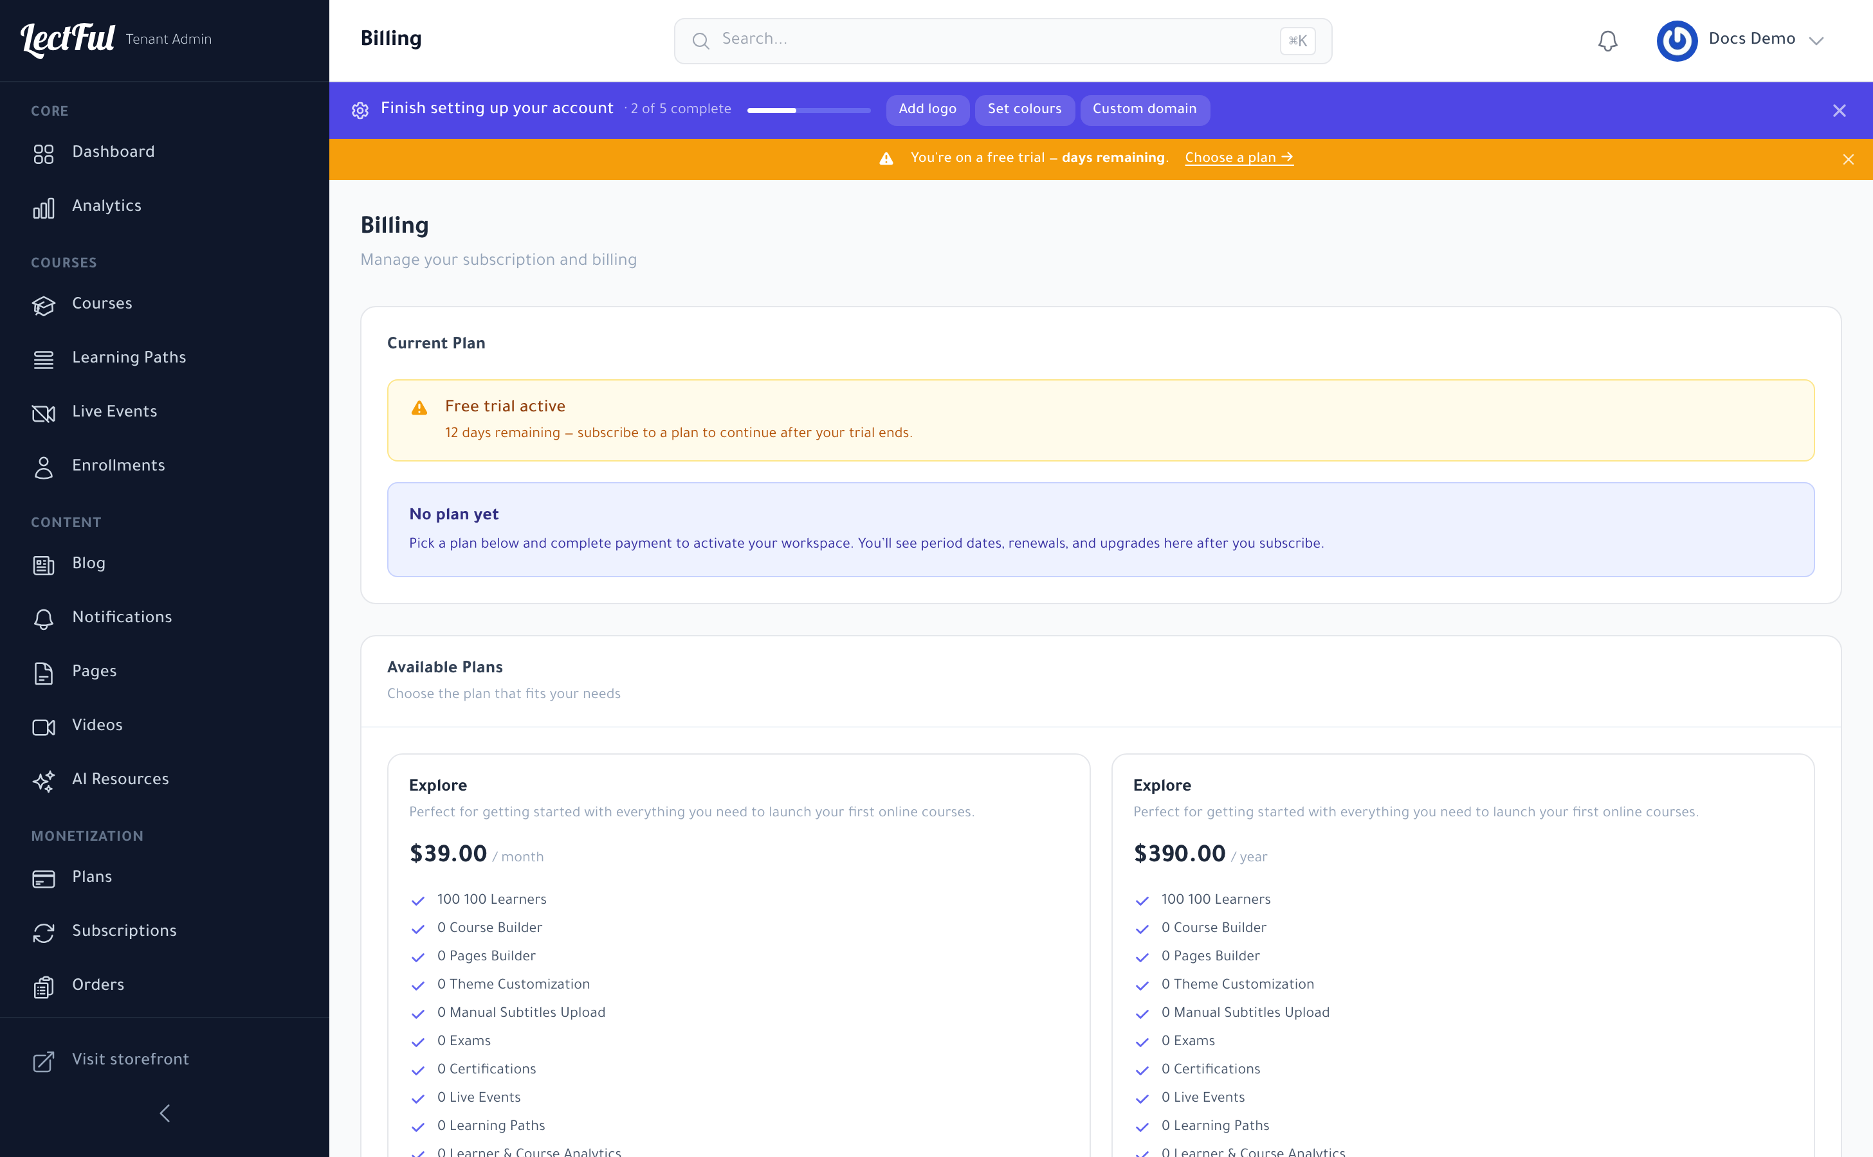Select the $39.00 monthly Explore plan card
Screen dimensions: 1873x1157
[x=738, y=956]
